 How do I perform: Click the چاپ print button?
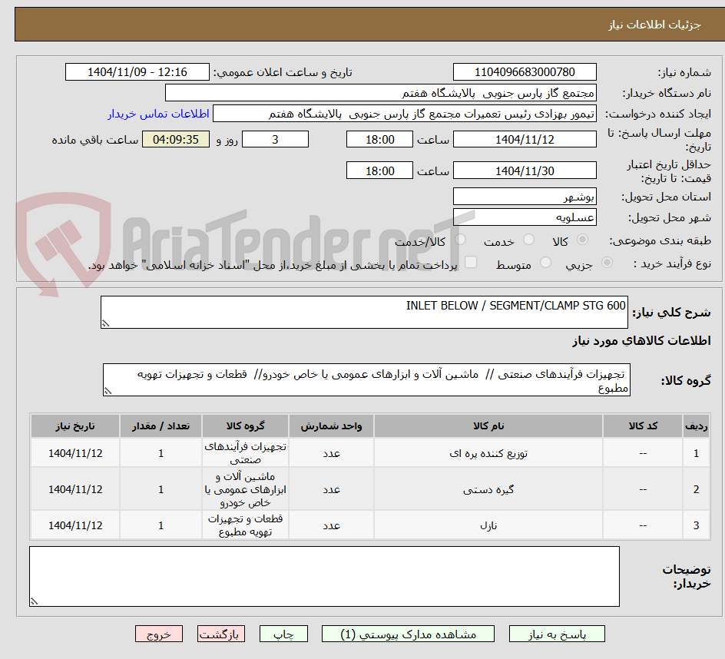point(283,634)
